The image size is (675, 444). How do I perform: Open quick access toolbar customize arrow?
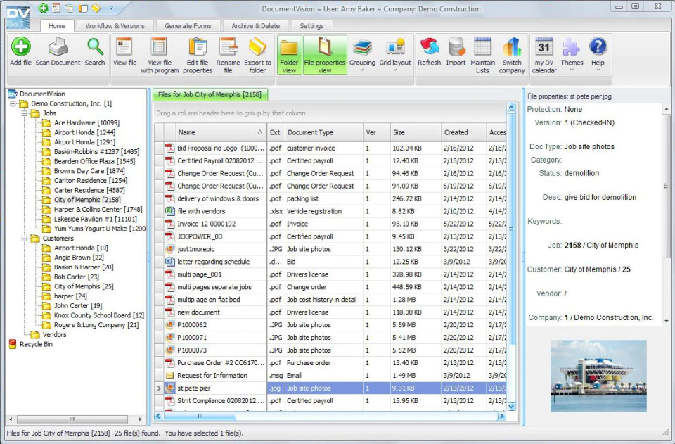tap(112, 8)
